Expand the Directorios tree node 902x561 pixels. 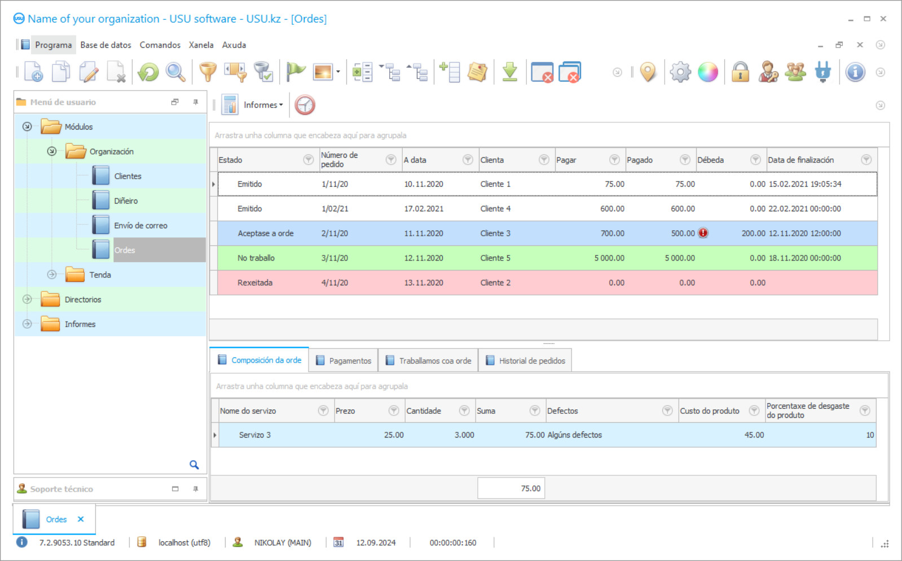pyautogui.click(x=27, y=299)
